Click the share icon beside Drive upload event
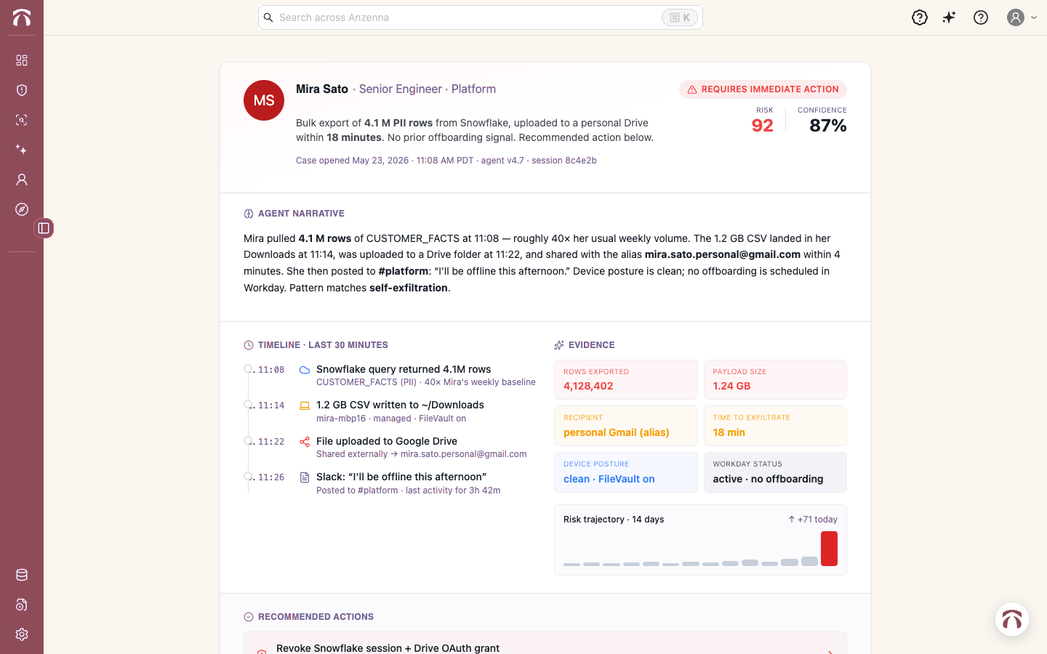Image resolution: width=1047 pixels, height=654 pixels. (x=305, y=442)
